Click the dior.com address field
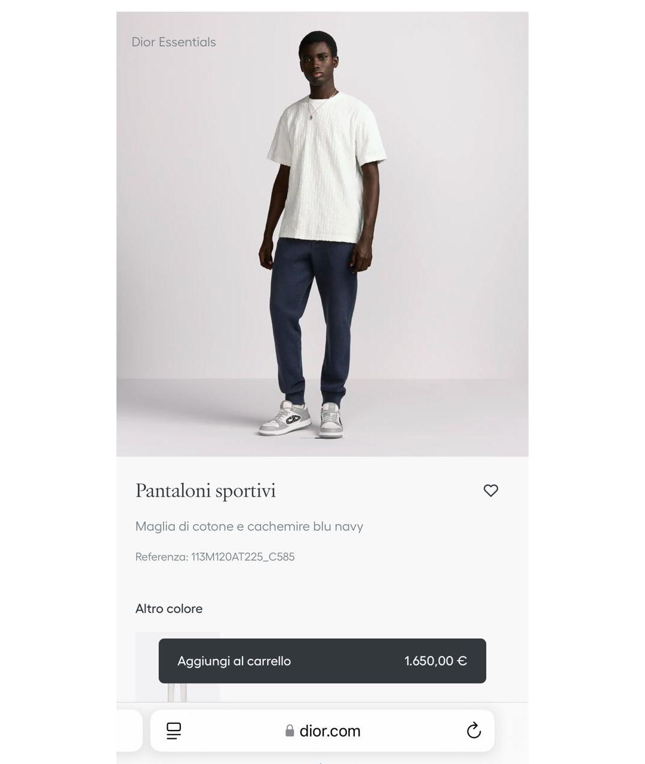Image resolution: width=645 pixels, height=764 pixels. (330, 731)
